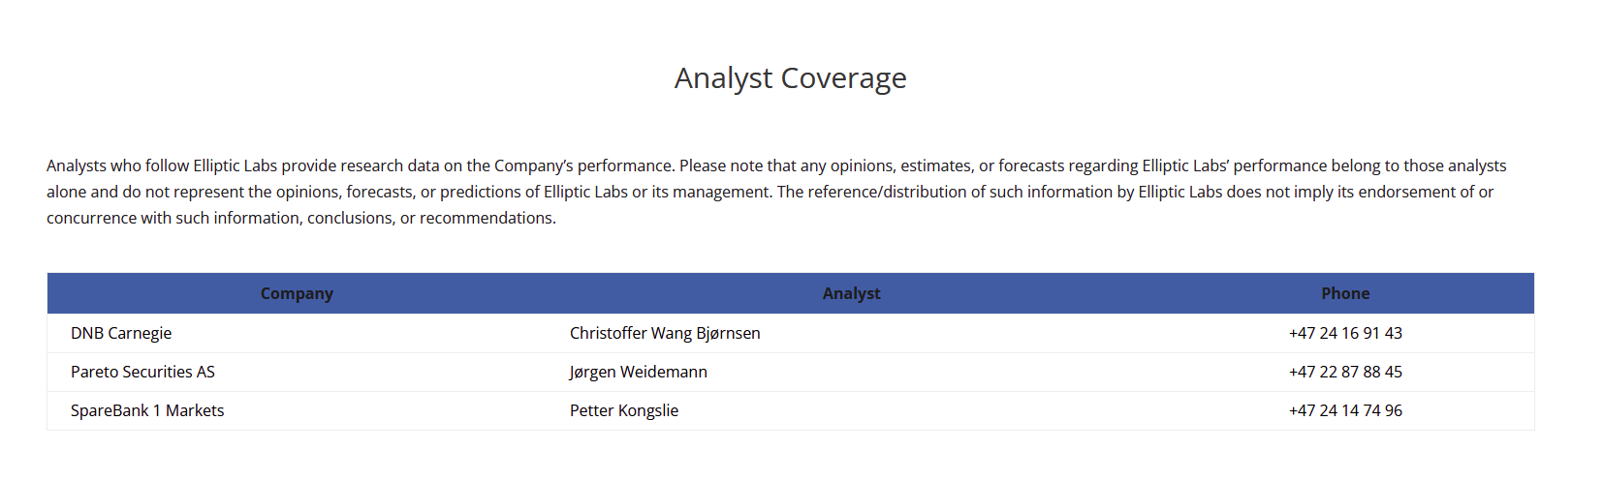
Task: Click analyst name Jørgen Weidemann
Action: pos(639,372)
